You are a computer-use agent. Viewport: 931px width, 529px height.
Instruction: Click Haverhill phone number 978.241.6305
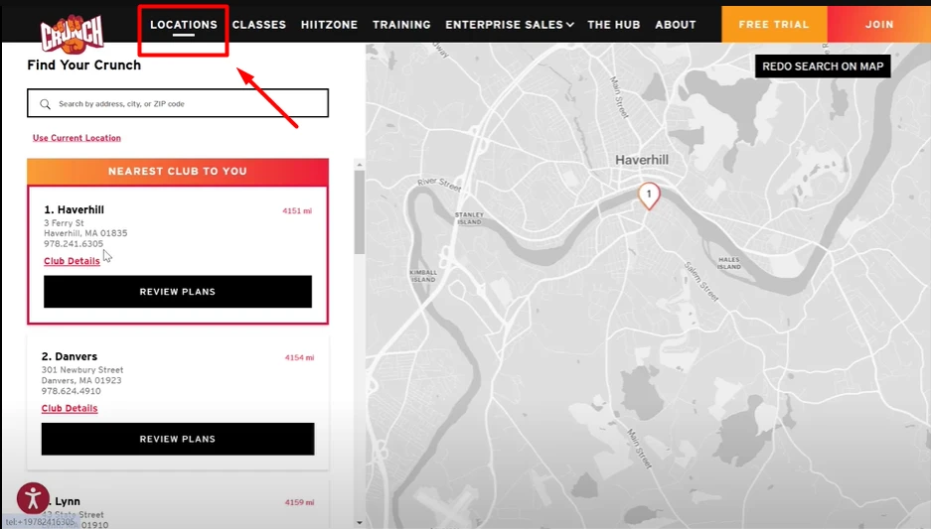pyautogui.click(x=74, y=244)
